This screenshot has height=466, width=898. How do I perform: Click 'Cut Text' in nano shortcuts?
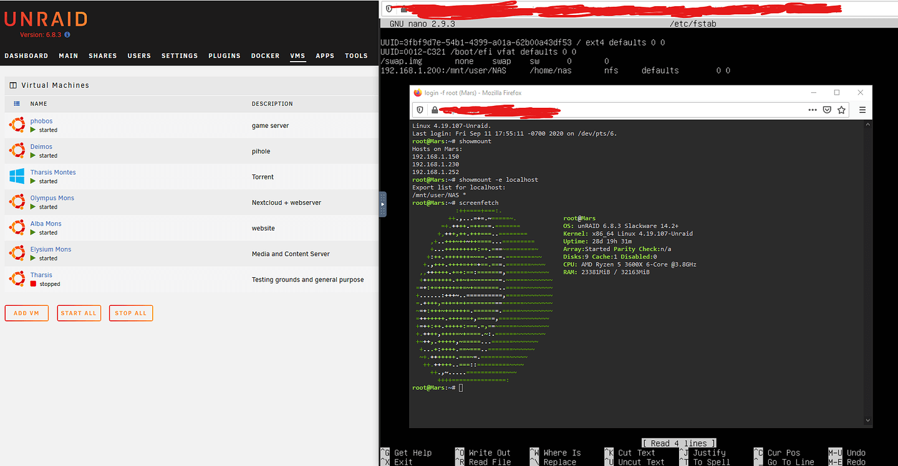(x=637, y=453)
